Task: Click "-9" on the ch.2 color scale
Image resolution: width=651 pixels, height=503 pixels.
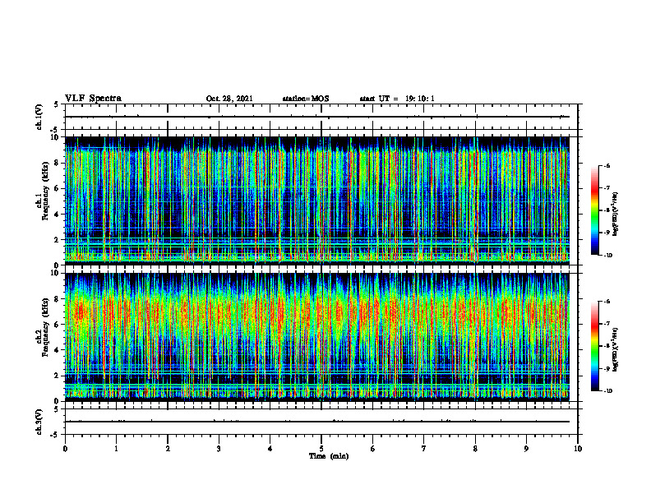Action: (x=607, y=368)
